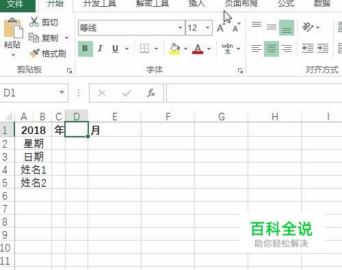The image size is (342, 270).
Task: Select column F header
Action: point(168,116)
